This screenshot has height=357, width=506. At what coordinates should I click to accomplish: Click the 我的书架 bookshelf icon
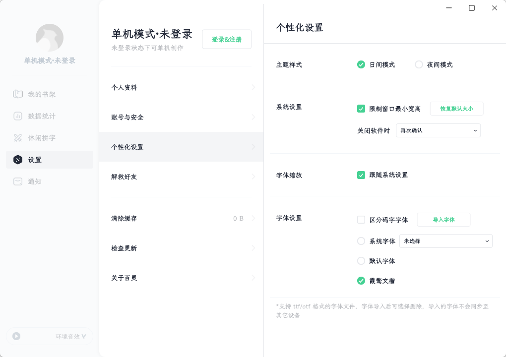18,94
